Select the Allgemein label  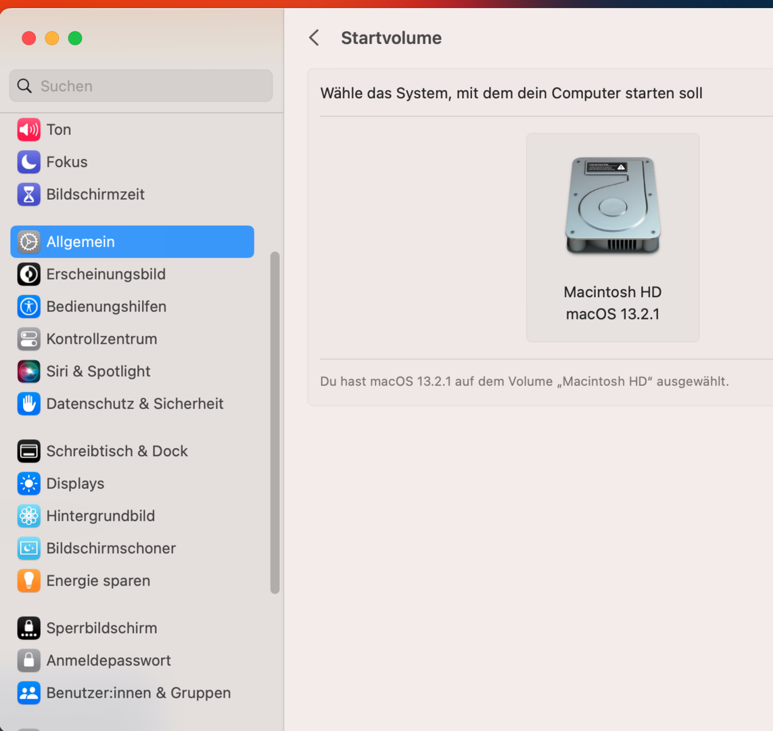click(x=81, y=242)
